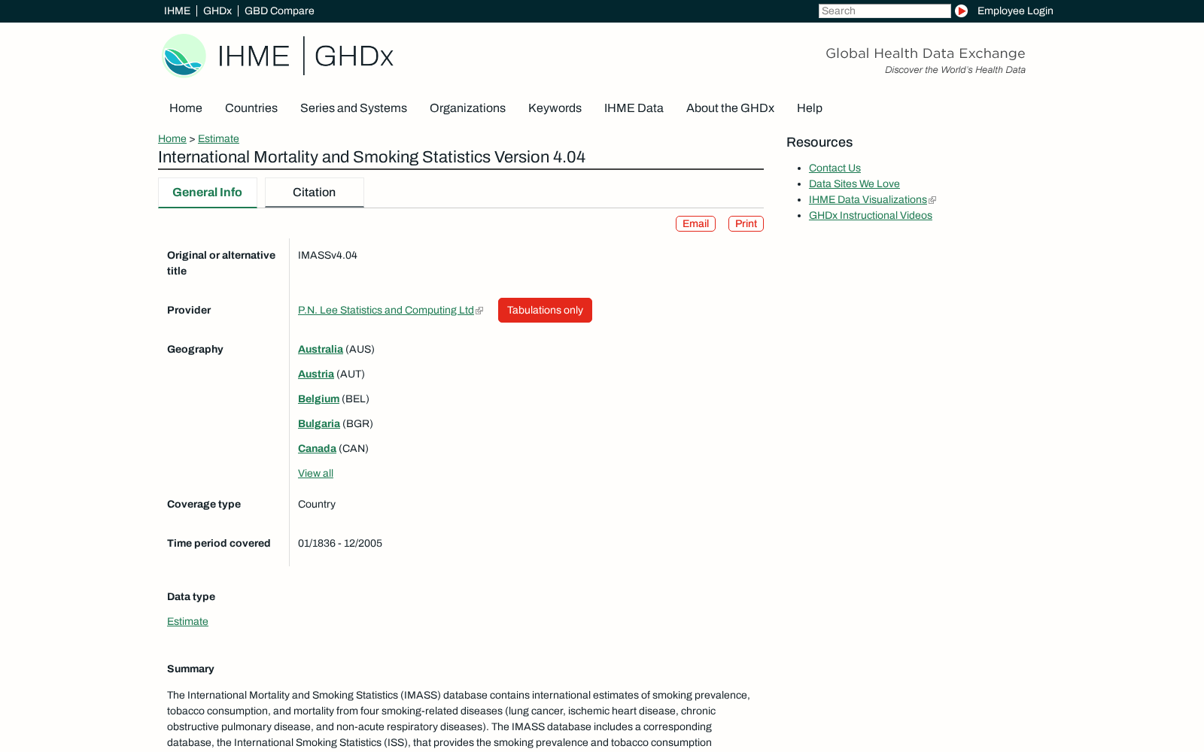The width and height of the screenshot is (1204, 752).
Task: Open the Keywords menu
Action: (555, 108)
